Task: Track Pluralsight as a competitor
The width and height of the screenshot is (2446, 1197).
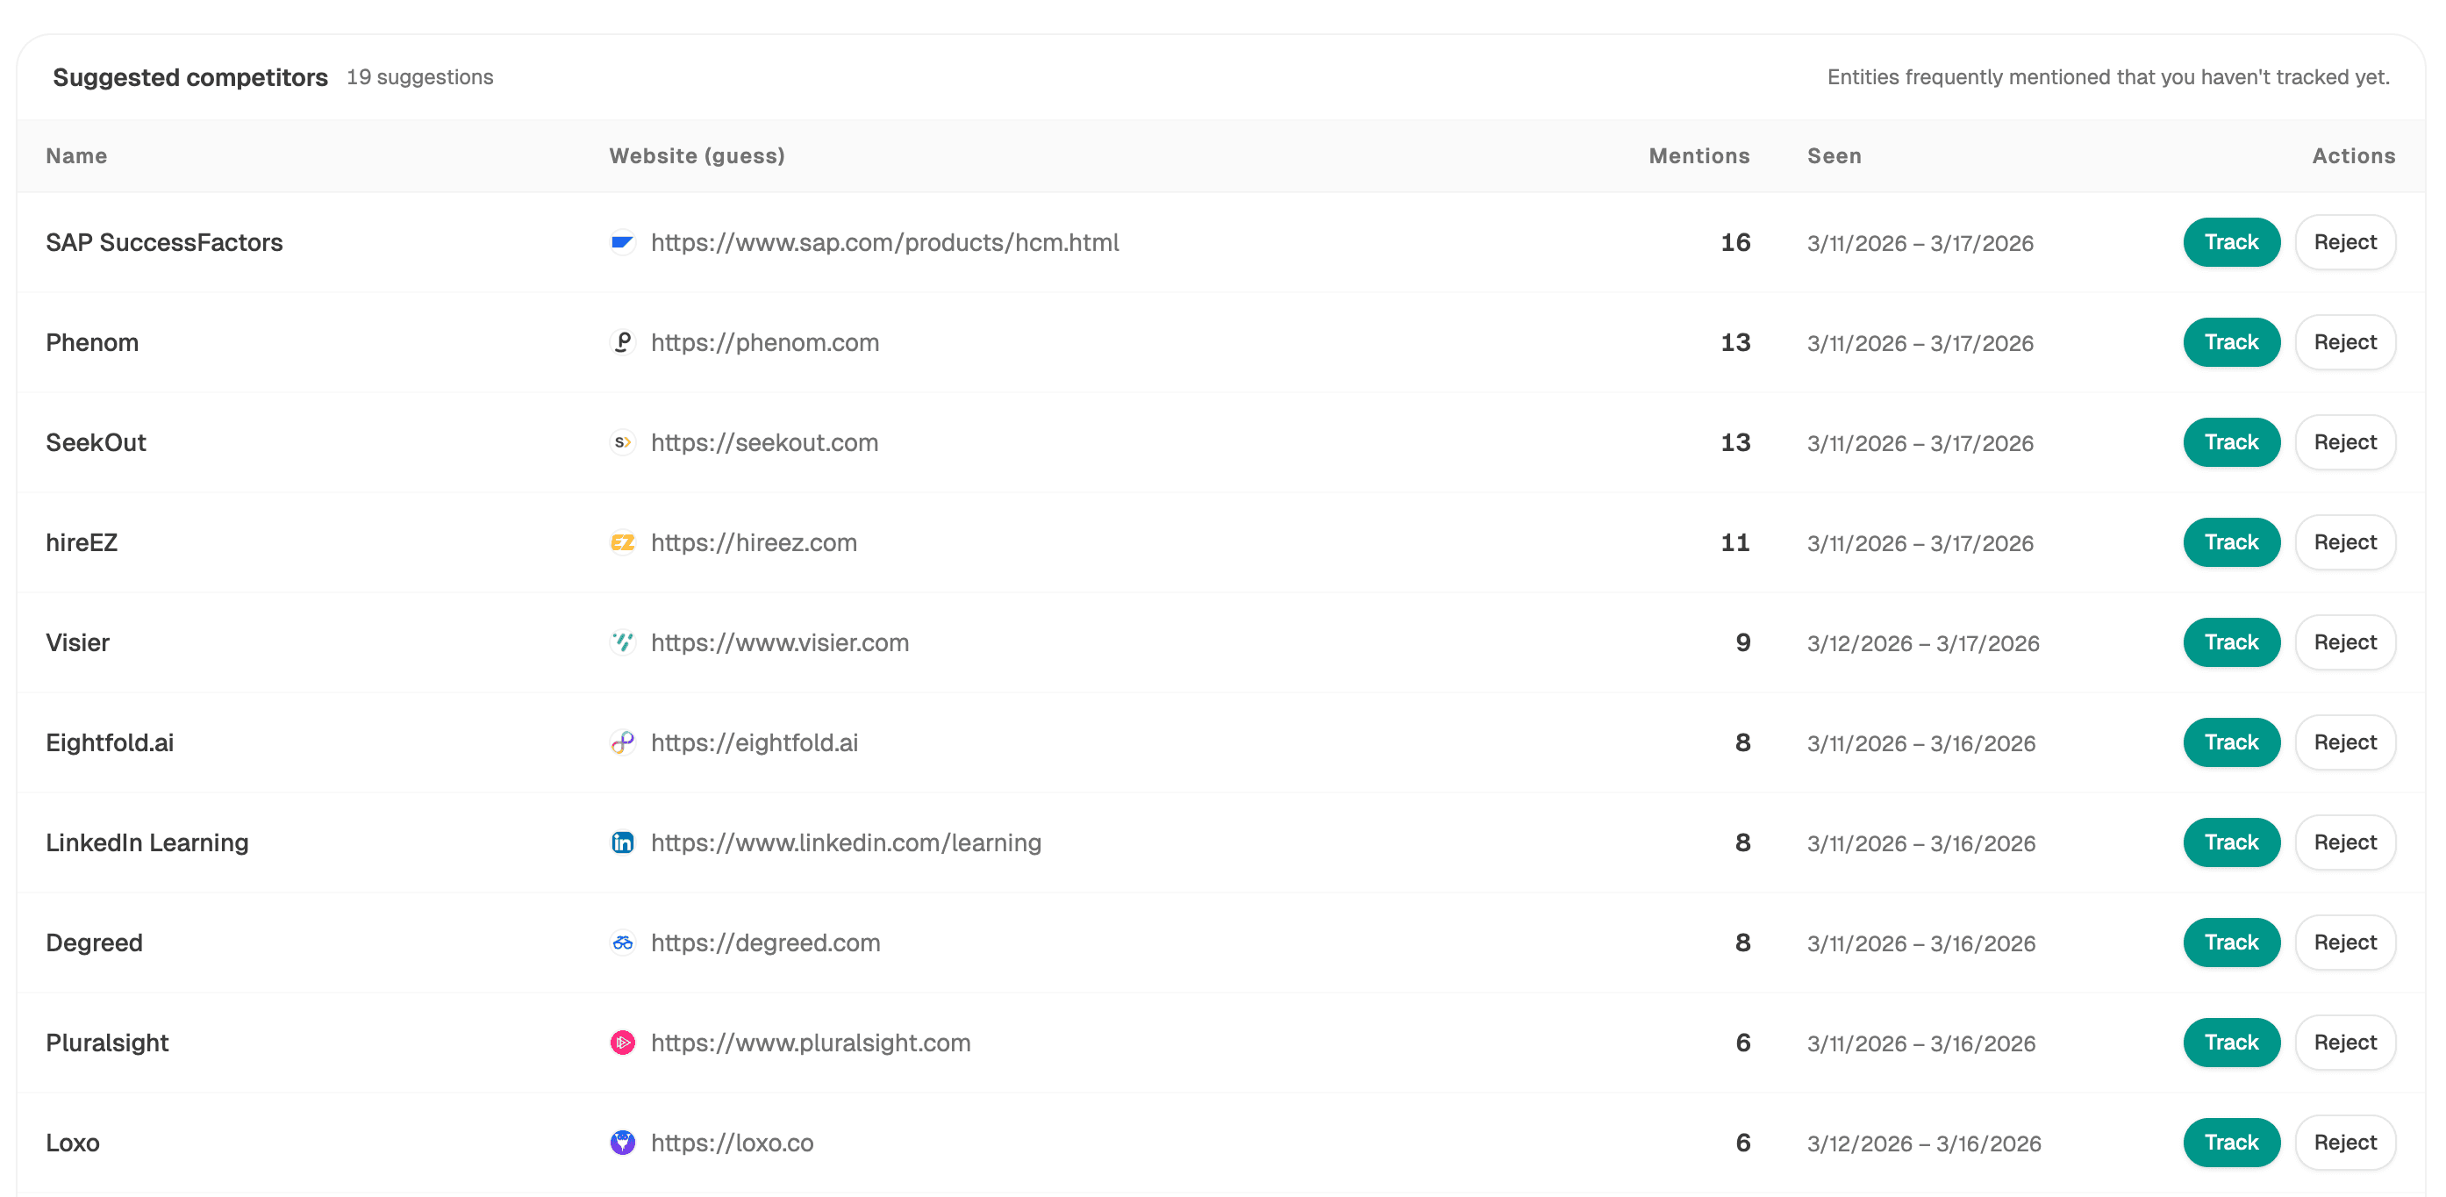Action: coord(2231,1043)
